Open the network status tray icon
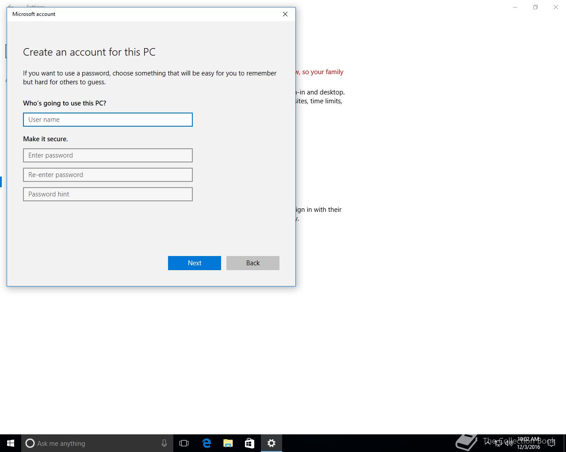Image resolution: width=566 pixels, height=452 pixels. pos(498,443)
